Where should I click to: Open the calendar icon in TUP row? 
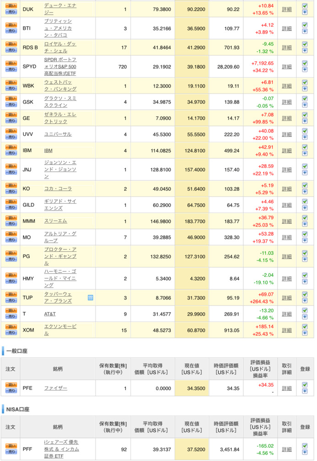pyautogui.click(x=90, y=298)
